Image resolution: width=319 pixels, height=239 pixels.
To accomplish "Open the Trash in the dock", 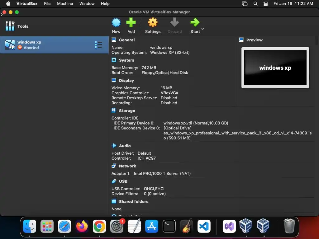I will pyautogui.click(x=289, y=226).
